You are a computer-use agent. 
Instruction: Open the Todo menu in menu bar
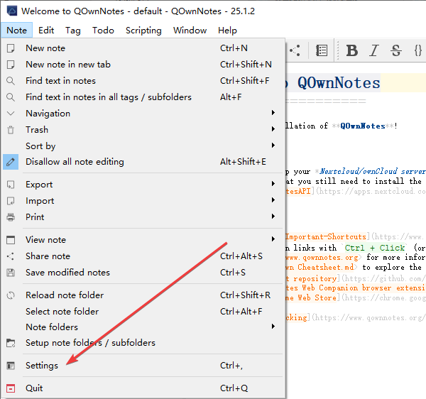103,31
